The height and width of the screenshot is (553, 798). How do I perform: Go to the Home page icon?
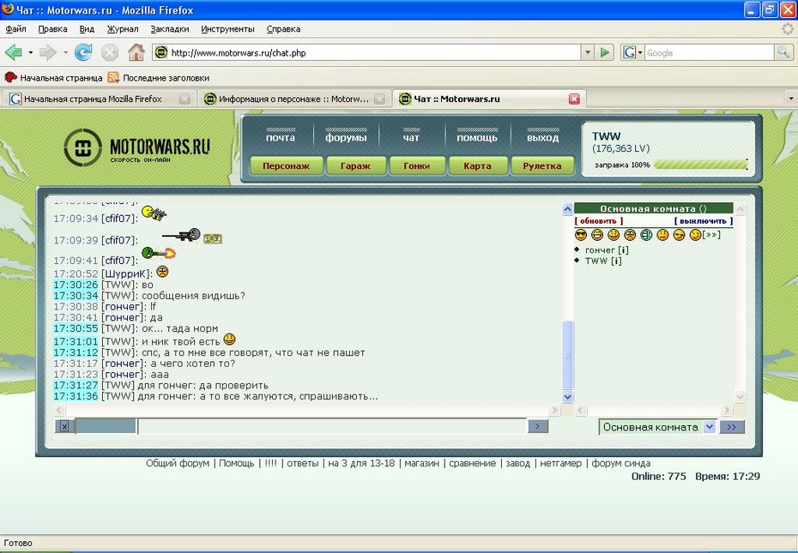(136, 52)
